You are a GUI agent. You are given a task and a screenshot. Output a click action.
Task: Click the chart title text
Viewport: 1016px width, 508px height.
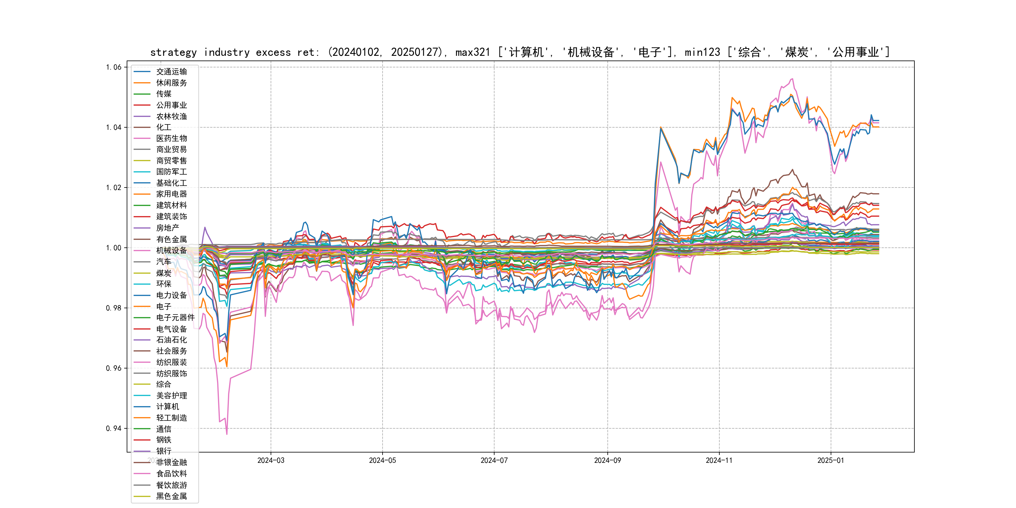pyautogui.click(x=520, y=52)
